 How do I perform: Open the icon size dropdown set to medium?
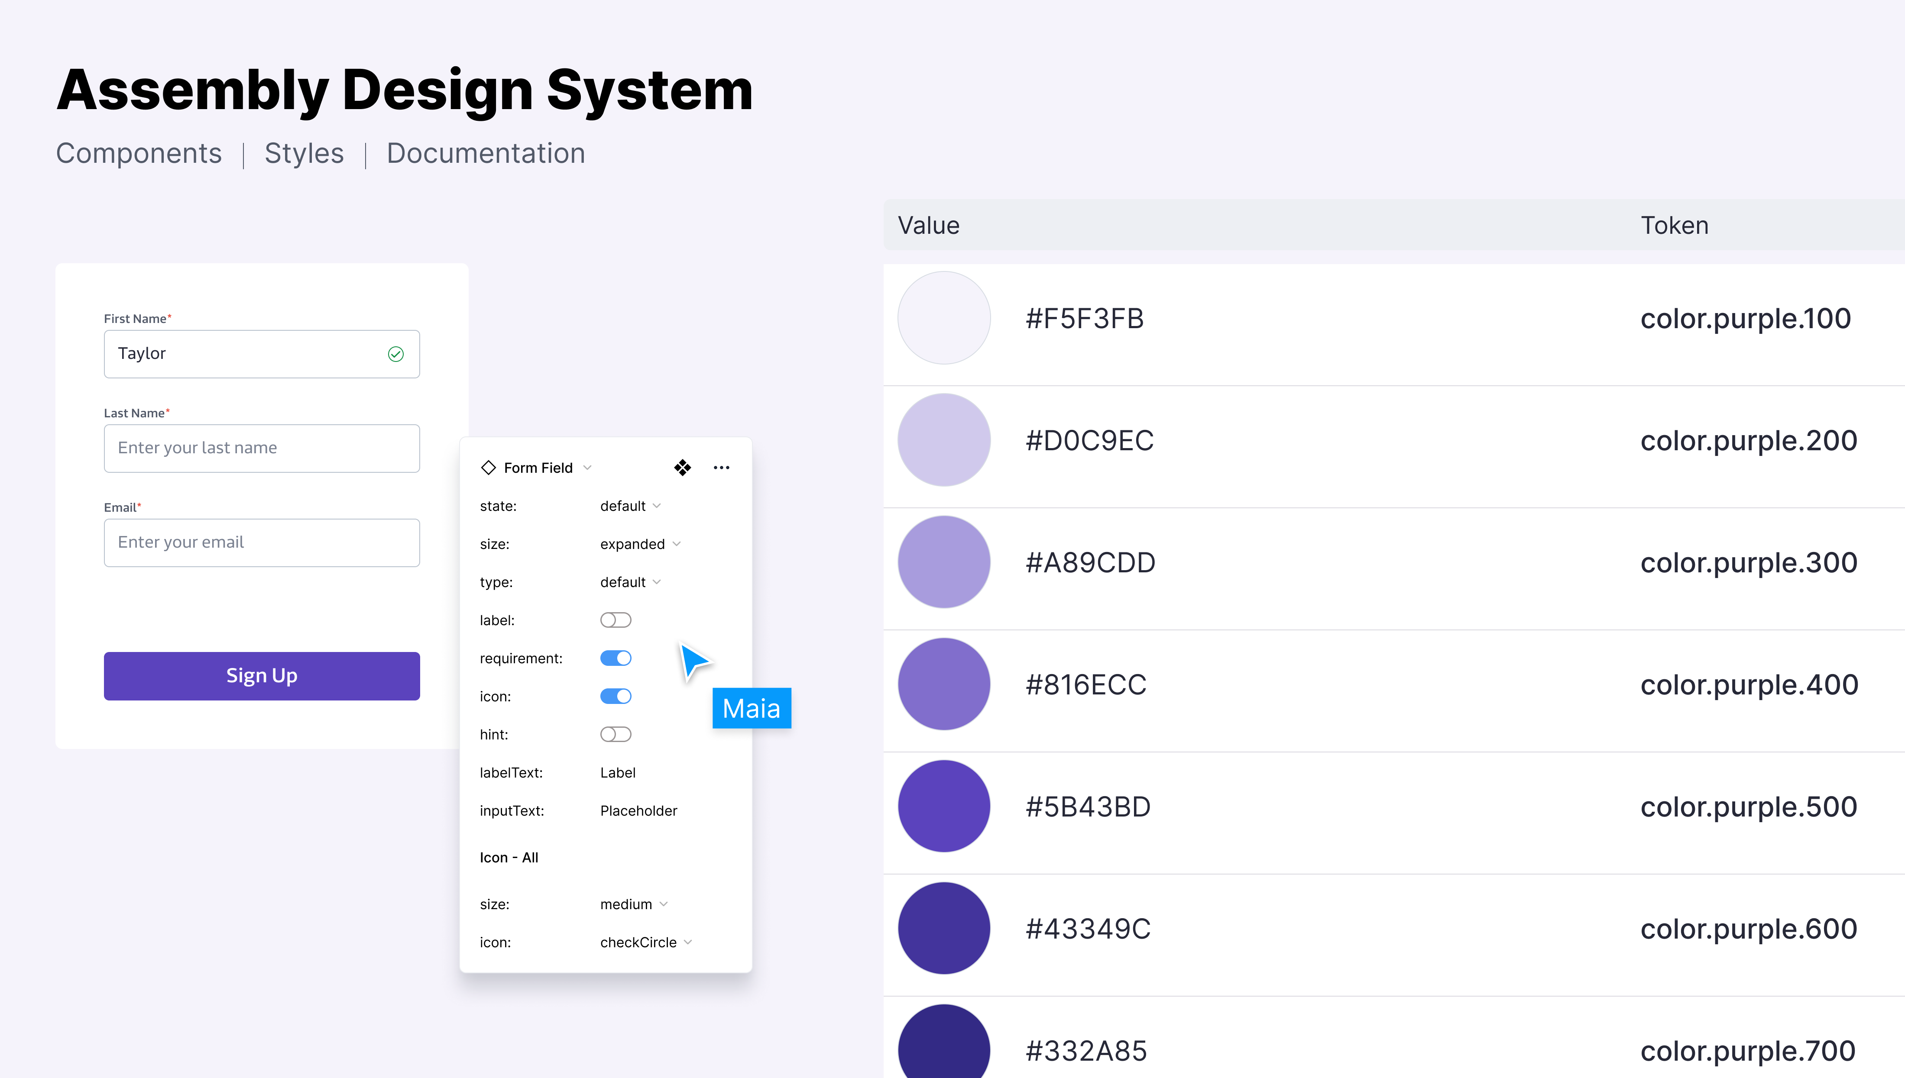point(633,903)
